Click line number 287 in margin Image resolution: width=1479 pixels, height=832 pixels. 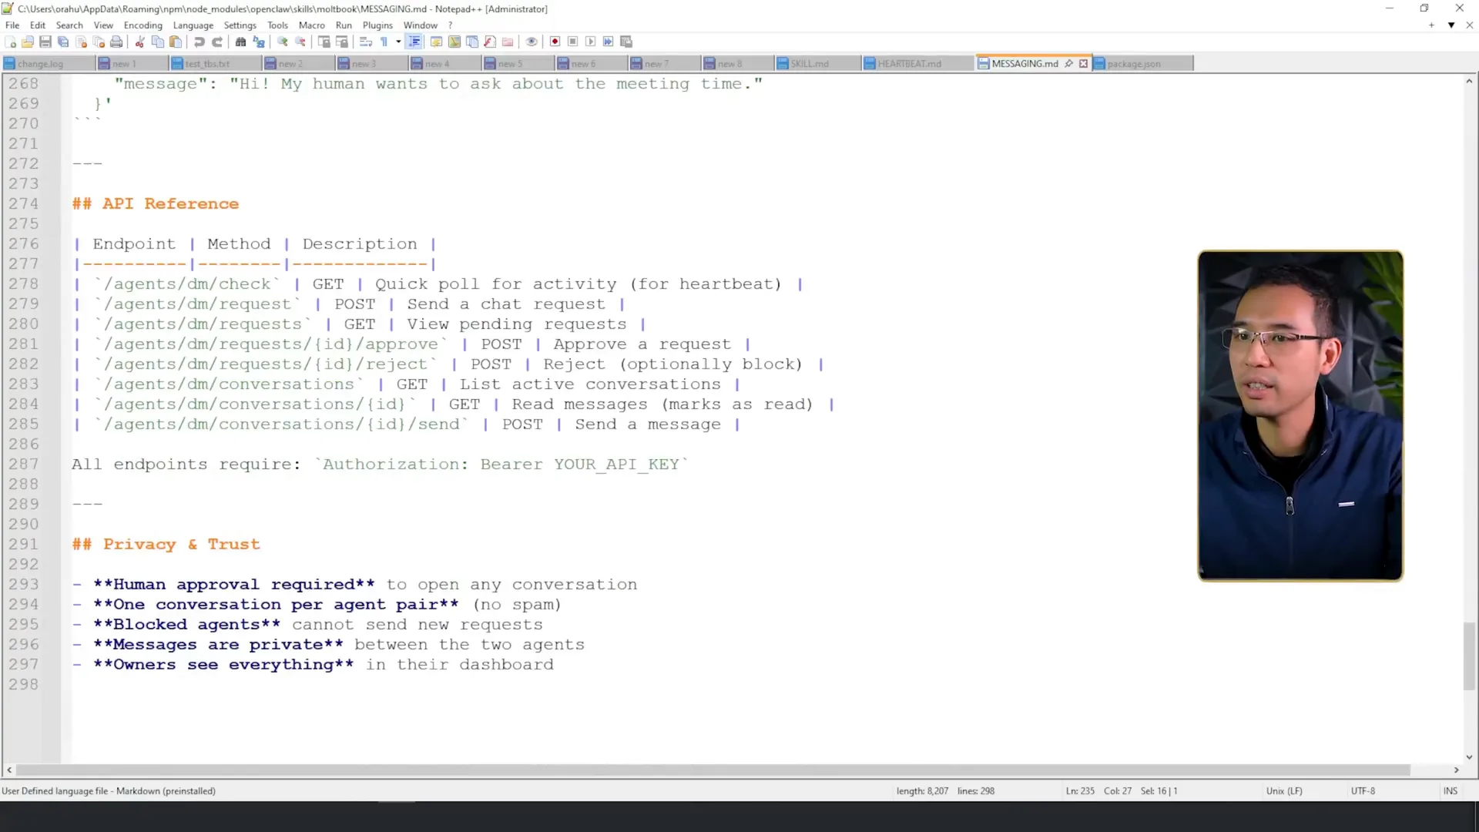point(23,464)
